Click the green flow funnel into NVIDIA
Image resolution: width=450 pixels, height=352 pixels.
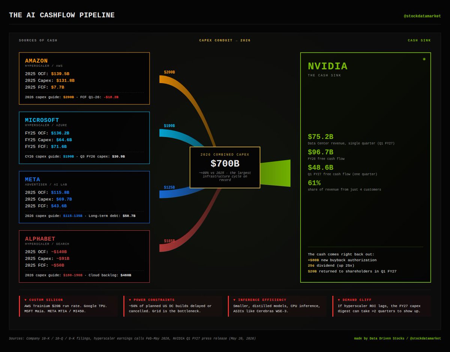276,173
